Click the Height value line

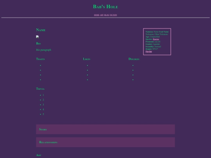tap(152, 49)
